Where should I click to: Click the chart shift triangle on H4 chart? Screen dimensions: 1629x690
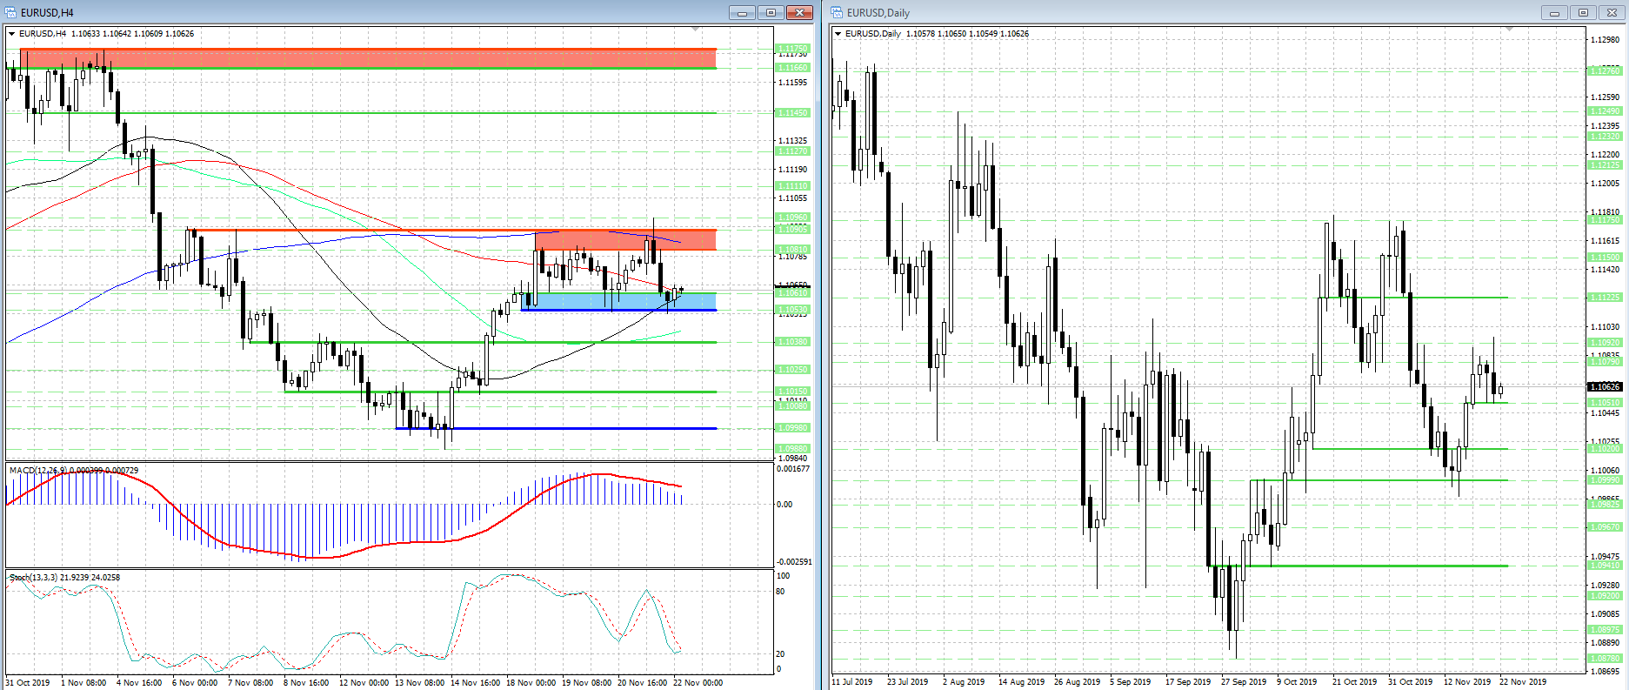tap(694, 29)
